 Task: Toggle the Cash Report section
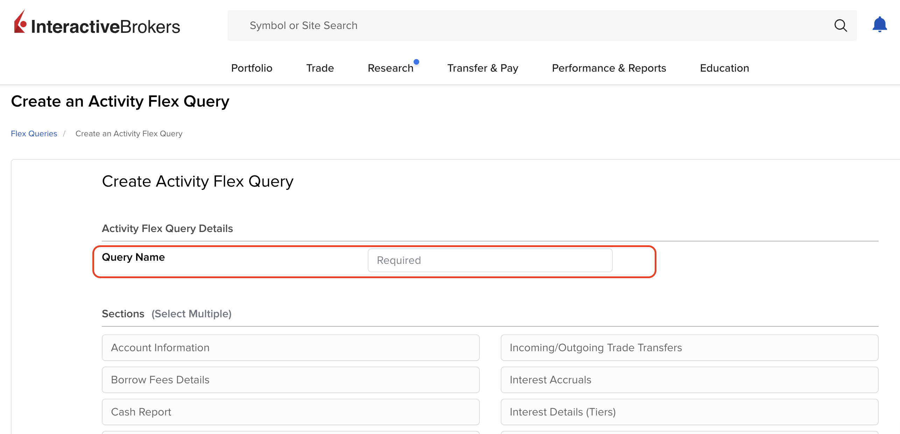pyautogui.click(x=290, y=412)
